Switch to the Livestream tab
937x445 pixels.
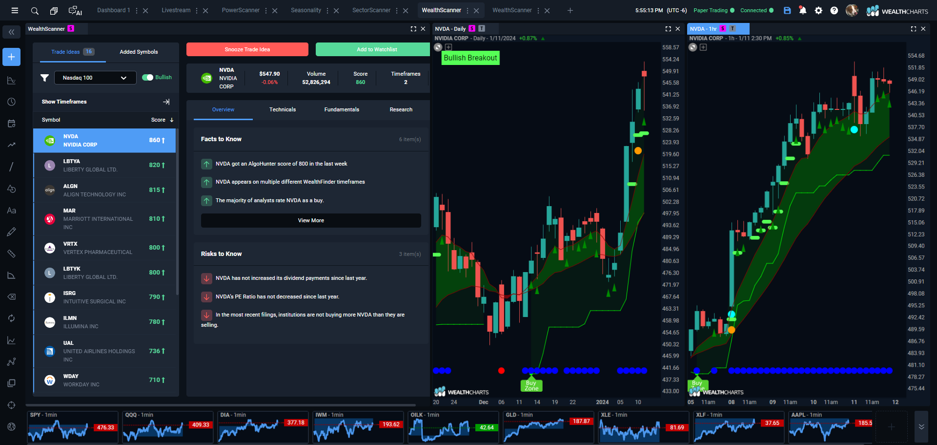pyautogui.click(x=176, y=10)
